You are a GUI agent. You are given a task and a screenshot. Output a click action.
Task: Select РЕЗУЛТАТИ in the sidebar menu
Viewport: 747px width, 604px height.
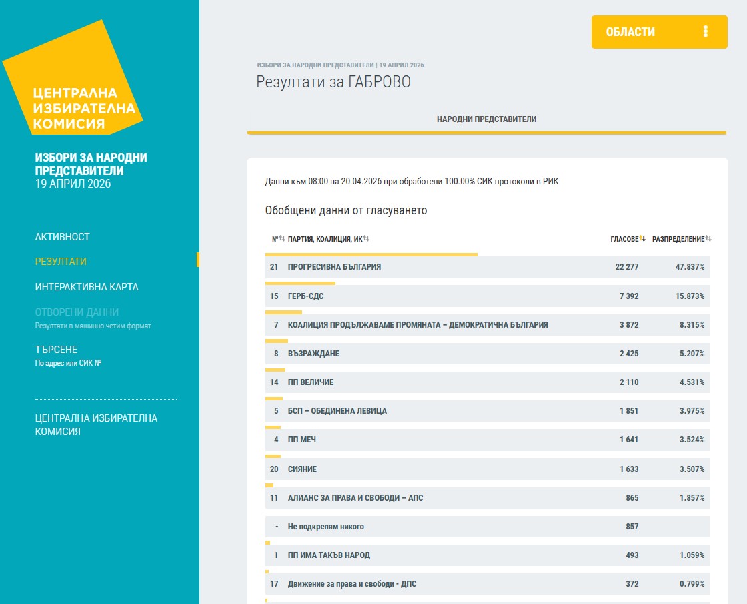pos(61,262)
